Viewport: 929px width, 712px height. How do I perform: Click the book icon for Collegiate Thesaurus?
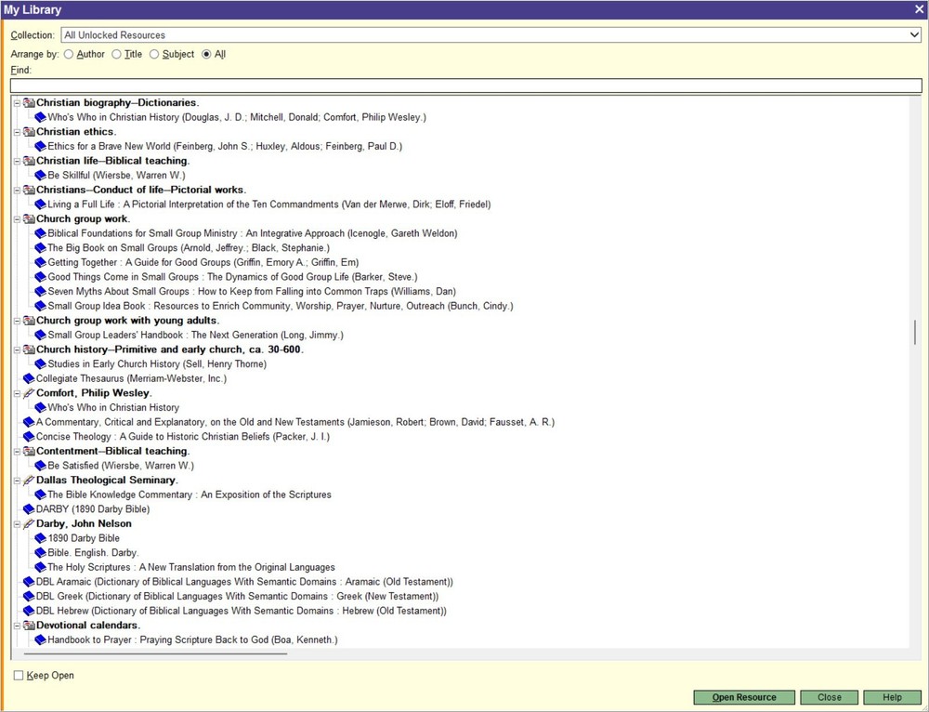tap(29, 379)
